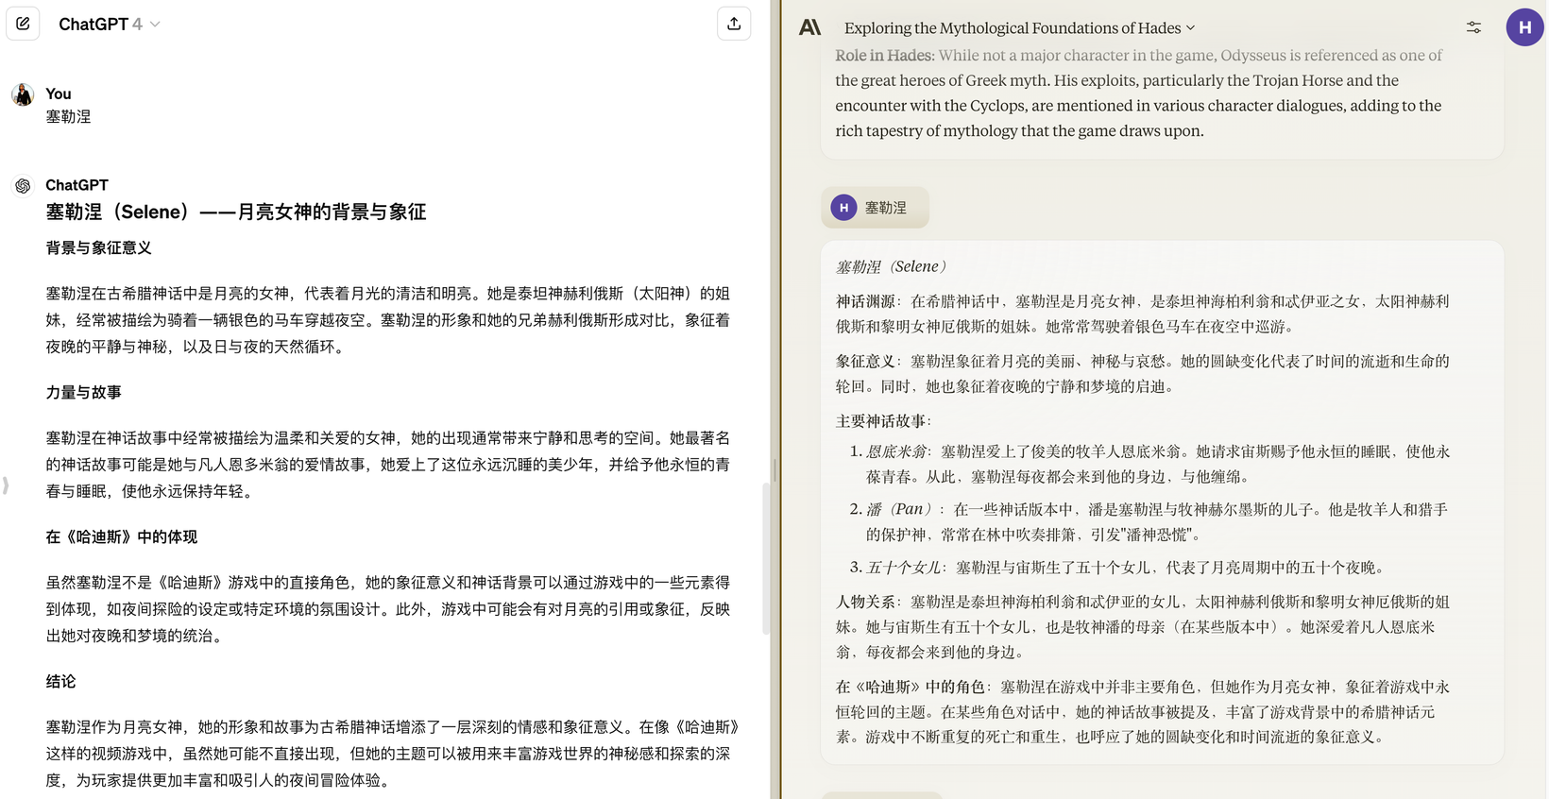Click the subheading "背景与象征意义"
Image resolution: width=1549 pixels, height=799 pixels.
tap(99, 248)
